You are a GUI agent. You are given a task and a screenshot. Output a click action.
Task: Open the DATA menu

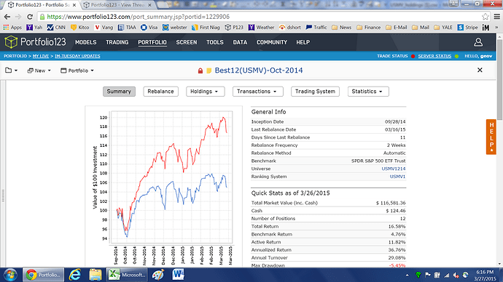240,42
